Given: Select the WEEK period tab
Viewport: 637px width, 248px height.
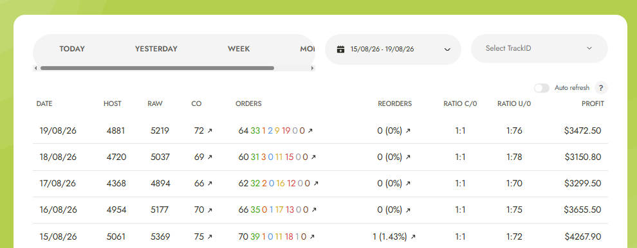Looking at the screenshot, I should click(x=239, y=49).
